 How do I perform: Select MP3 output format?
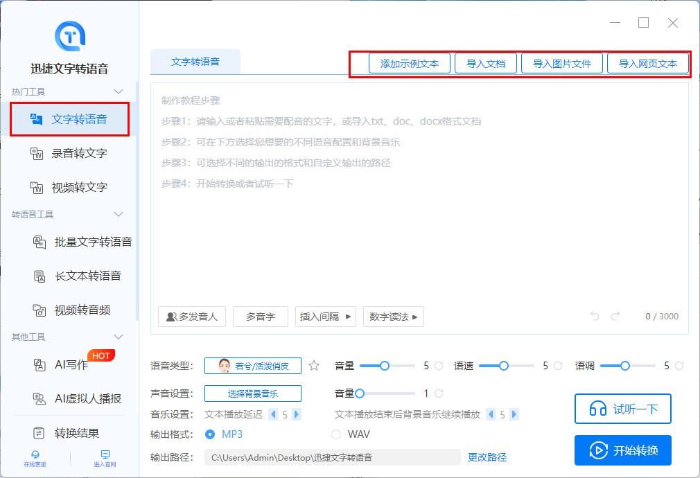click(209, 434)
